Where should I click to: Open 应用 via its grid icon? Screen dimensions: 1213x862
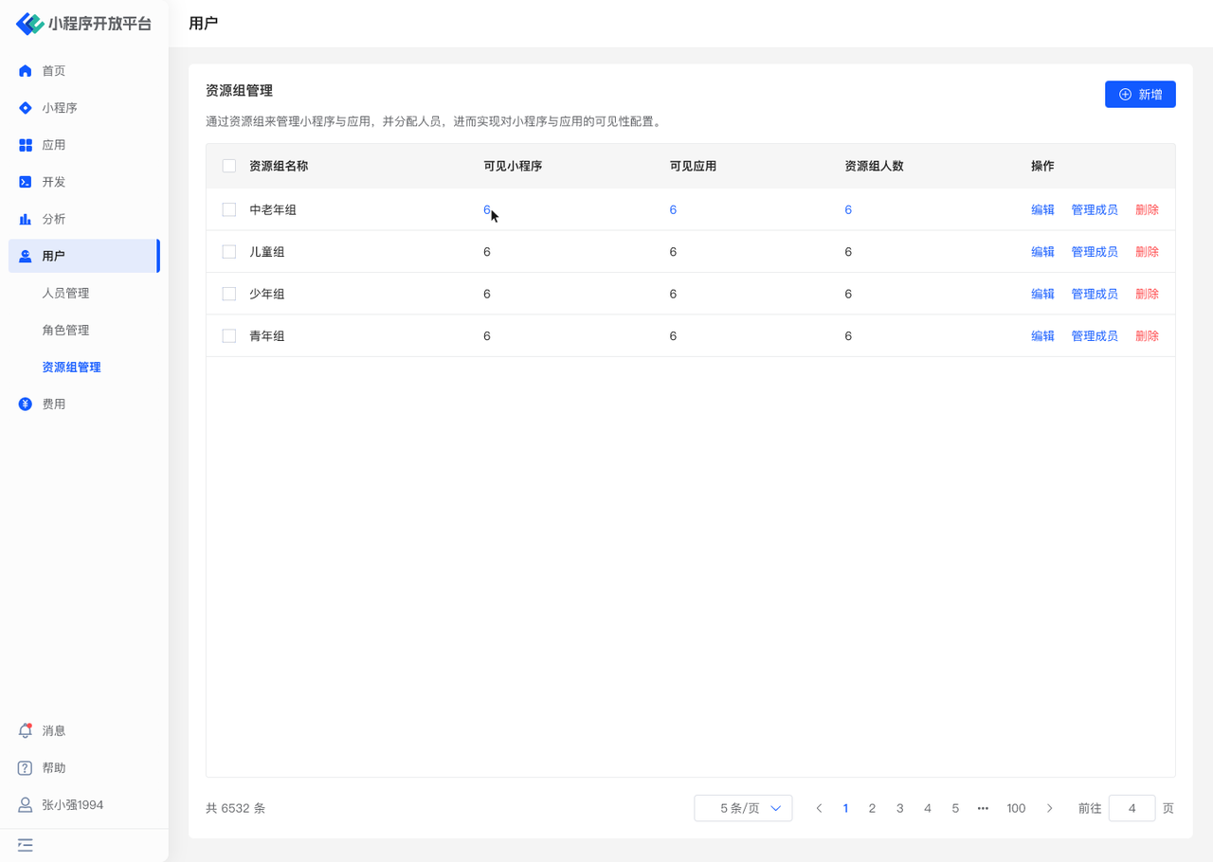point(26,145)
